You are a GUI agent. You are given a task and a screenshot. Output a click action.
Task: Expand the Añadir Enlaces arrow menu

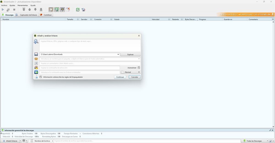(x=20, y=141)
